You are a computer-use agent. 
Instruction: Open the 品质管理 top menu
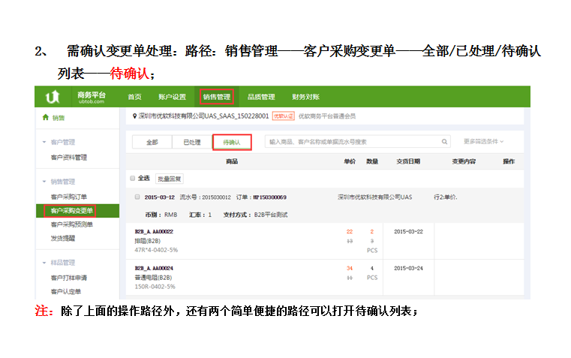(261, 97)
